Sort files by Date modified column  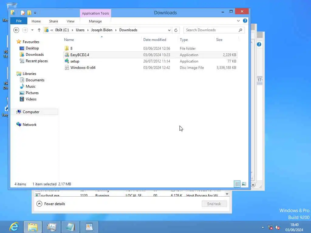(155, 40)
